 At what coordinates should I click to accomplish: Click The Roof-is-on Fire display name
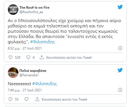click(x=34, y=8)
